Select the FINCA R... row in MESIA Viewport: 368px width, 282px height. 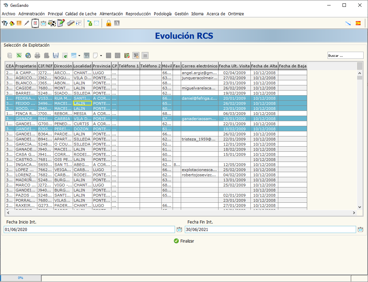point(156,114)
